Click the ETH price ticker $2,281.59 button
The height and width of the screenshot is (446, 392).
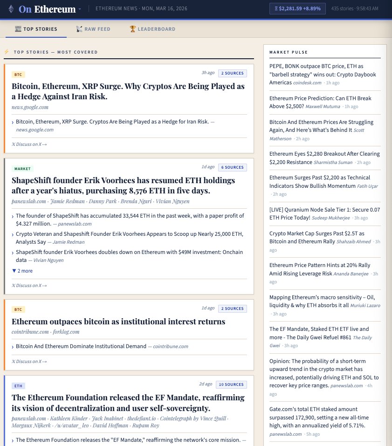297,9
